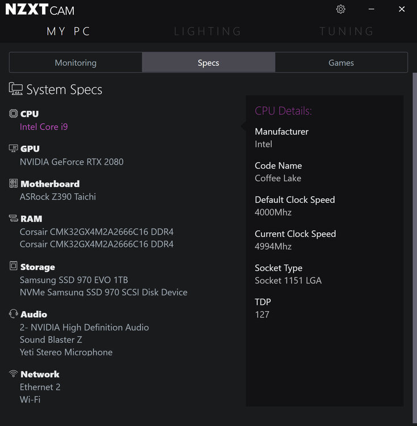Select the My PC section
This screenshot has height=426, width=417.
[69, 31]
